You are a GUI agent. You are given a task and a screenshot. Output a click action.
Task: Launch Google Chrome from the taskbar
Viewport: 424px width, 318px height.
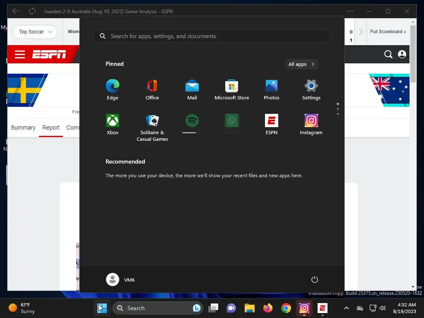click(x=286, y=308)
